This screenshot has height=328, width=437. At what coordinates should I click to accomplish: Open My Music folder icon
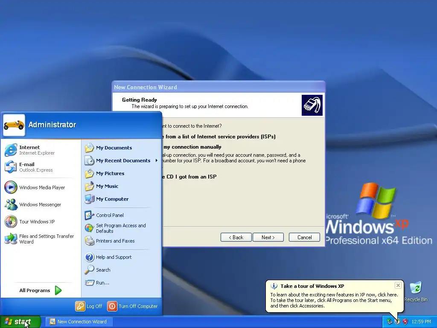[x=90, y=186]
